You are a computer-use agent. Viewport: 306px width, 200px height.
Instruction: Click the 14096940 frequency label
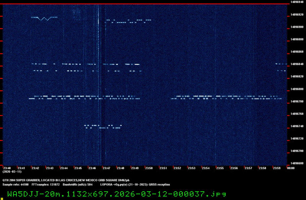coord(297,2)
